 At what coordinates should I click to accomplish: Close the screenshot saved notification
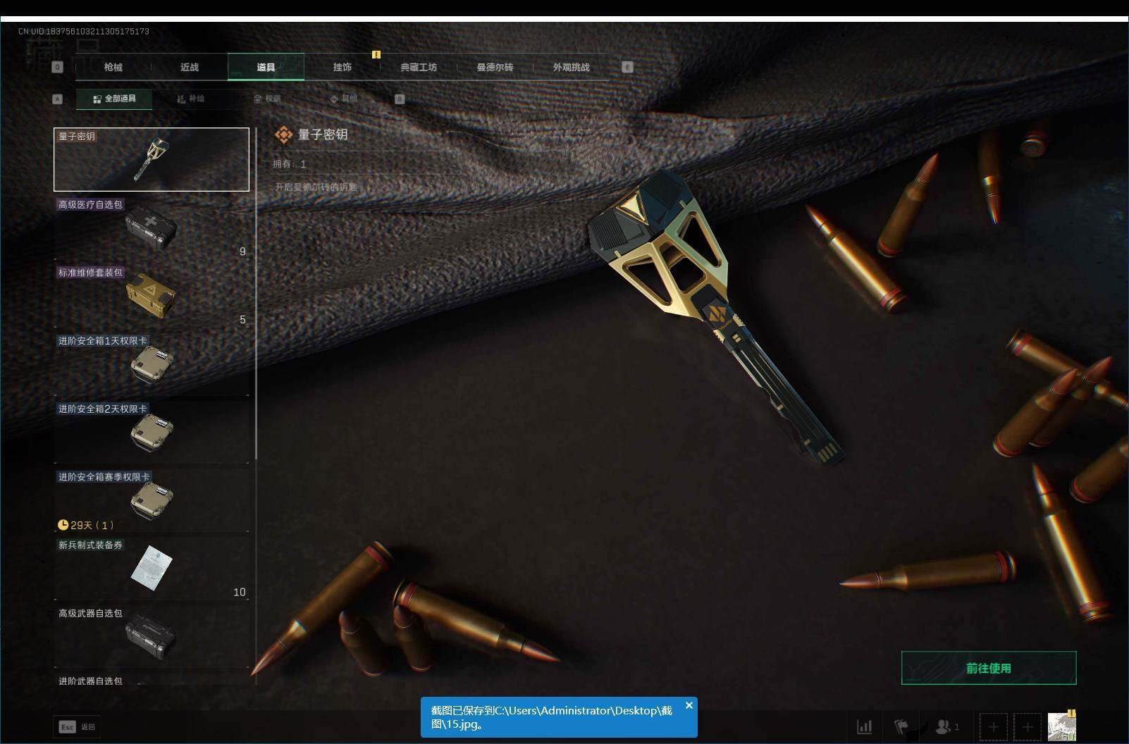click(689, 705)
